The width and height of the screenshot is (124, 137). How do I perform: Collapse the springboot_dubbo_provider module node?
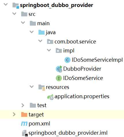click(5, 4)
